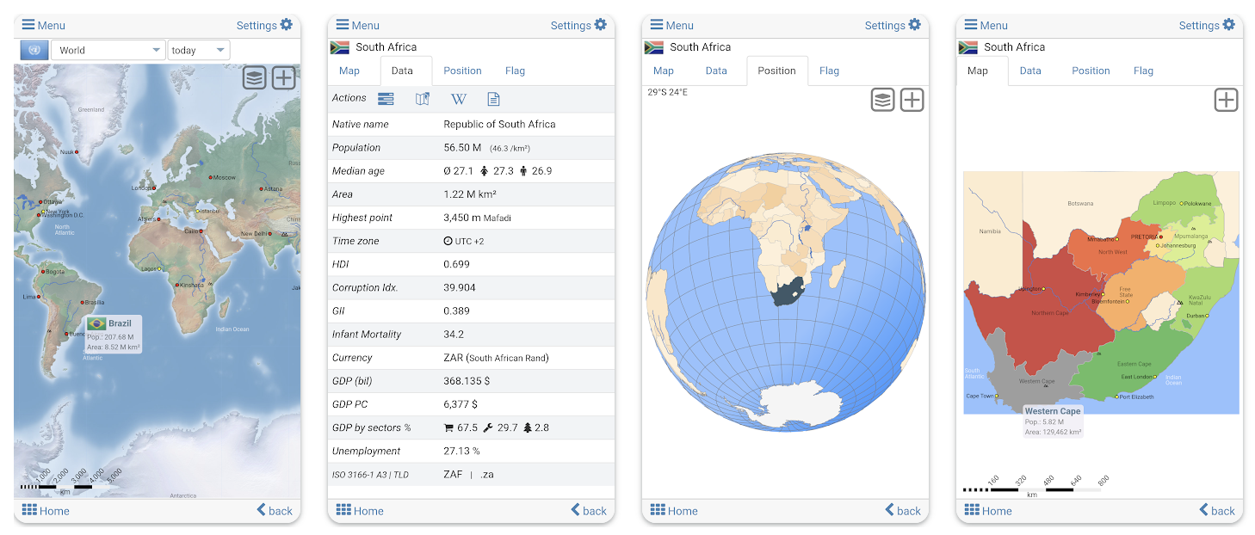Open the Wikipedia page for South Africa
This screenshot has height=535, width=1255.
(x=459, y=99)
